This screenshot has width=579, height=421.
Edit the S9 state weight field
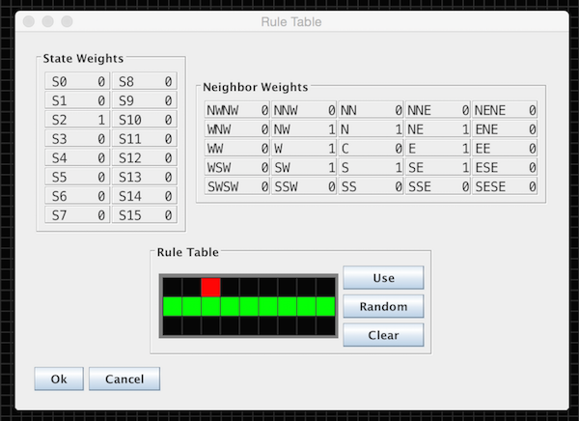(145, 100)
